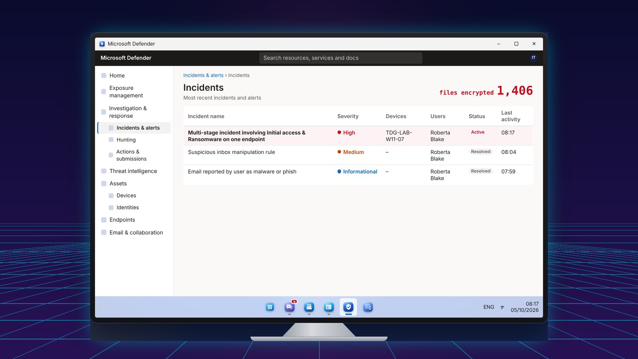Sort by the Status column header
This screenshot has width=638, height=359.
[477, 116]
